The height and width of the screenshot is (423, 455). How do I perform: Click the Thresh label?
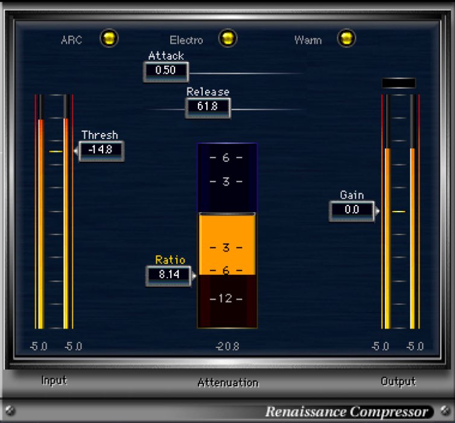(x=100, y=135)
